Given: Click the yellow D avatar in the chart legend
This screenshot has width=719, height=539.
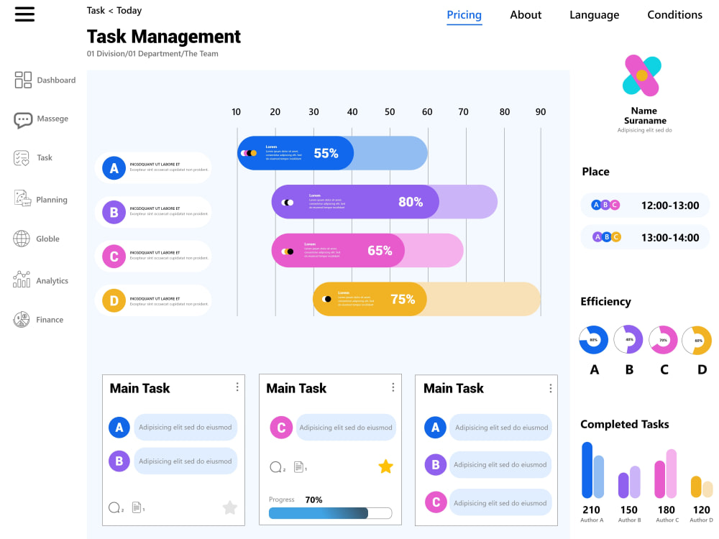Looking at the screenshot, I should pyautogui.click(x=114, y=300).
